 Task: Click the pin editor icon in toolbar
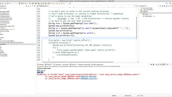pos(70,4)
